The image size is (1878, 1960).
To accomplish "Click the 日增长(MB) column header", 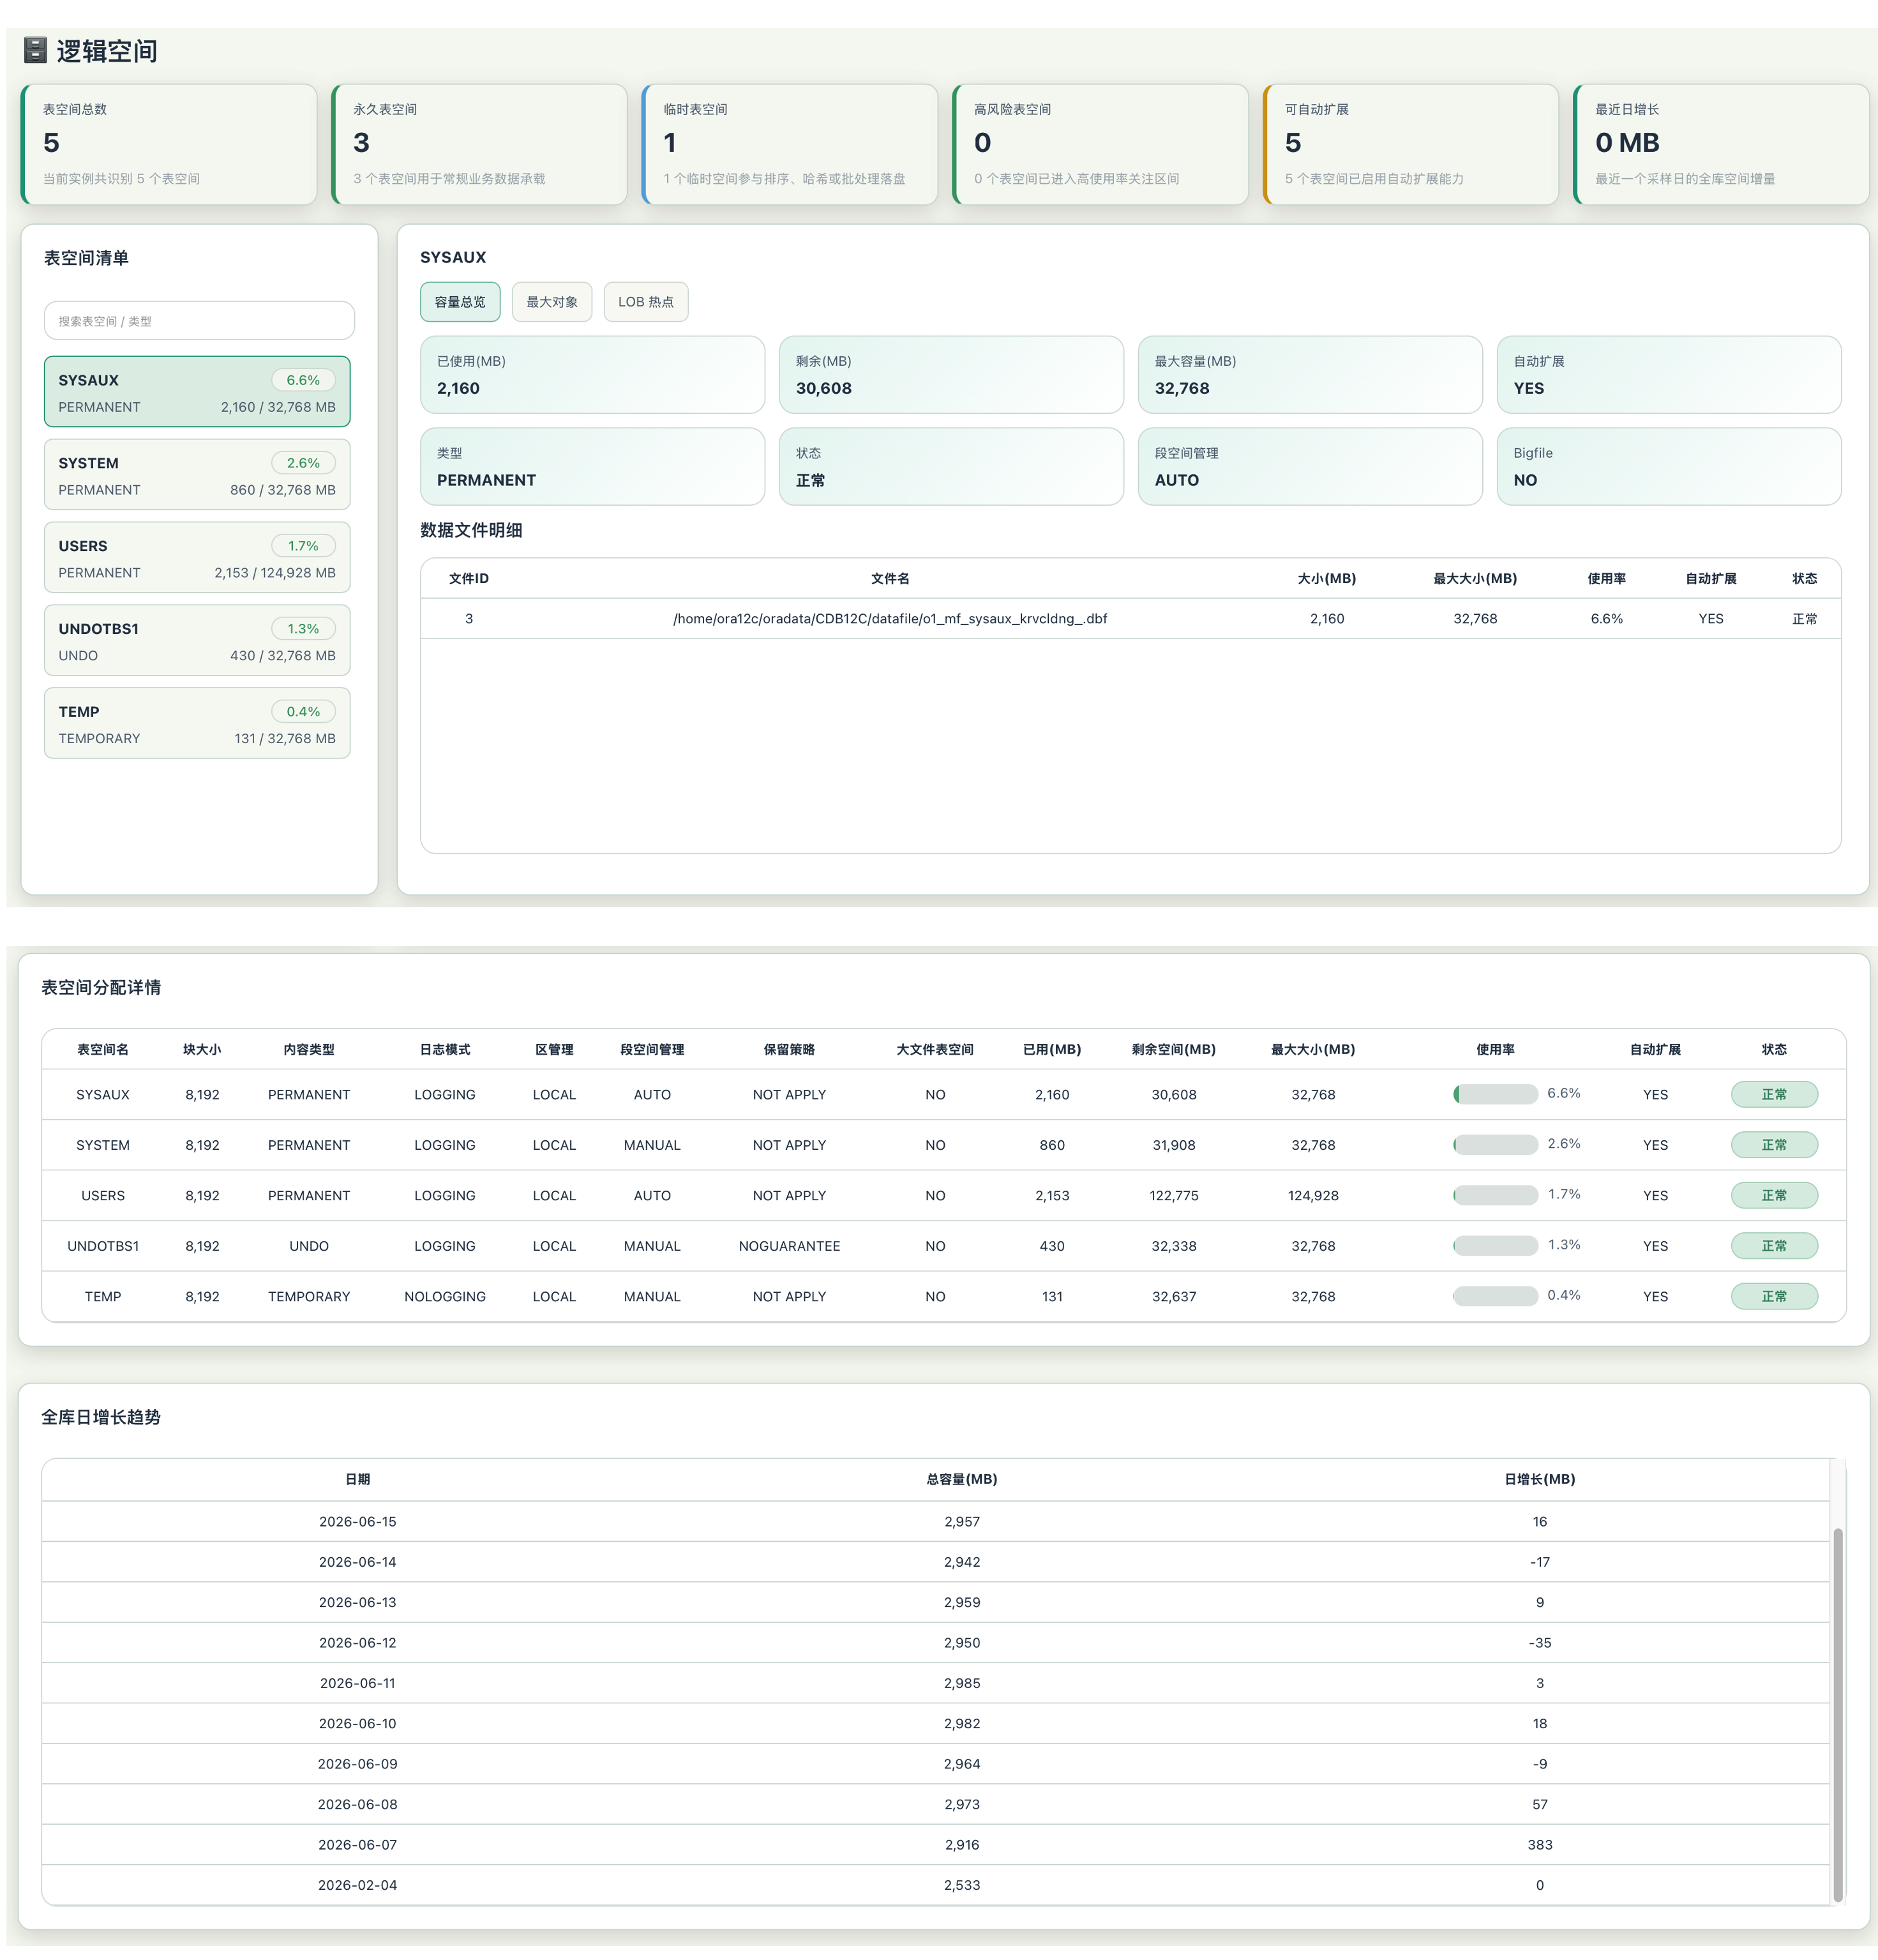I will (x=1539, y=1479).
